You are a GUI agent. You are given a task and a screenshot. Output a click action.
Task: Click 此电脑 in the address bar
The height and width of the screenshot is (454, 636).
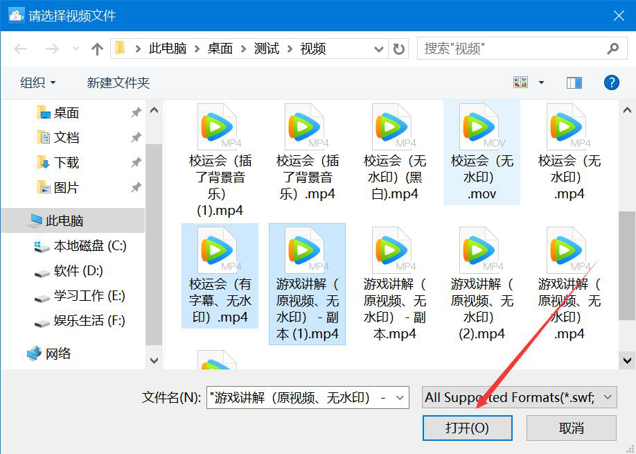click(167, 49)
